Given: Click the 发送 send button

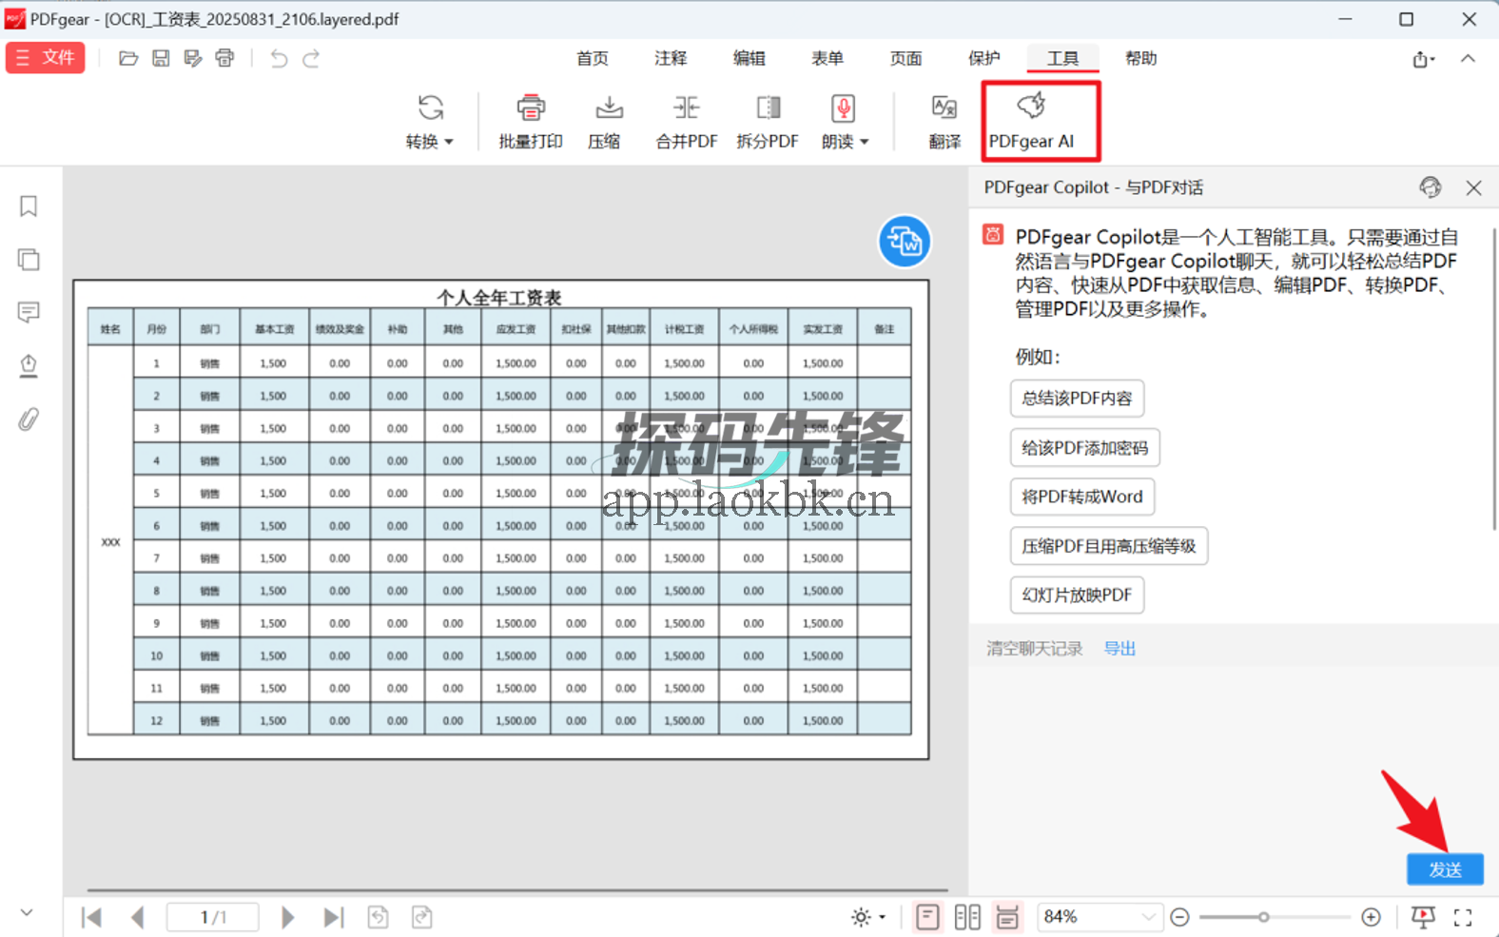Looking at the screenshot, I should 1445,869.
